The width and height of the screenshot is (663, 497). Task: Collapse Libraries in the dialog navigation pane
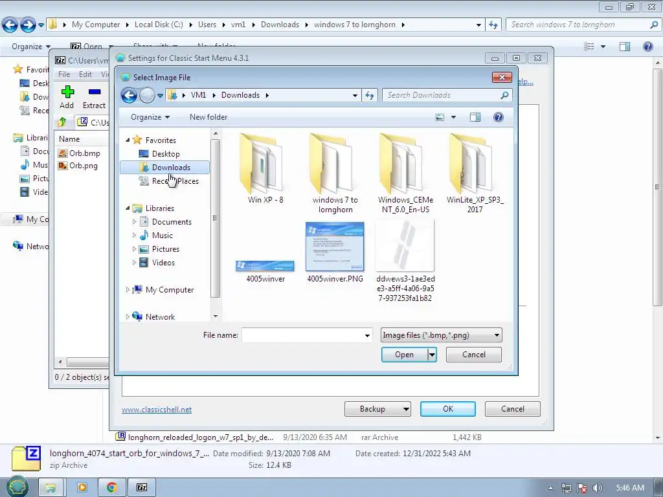pos(128,208)
